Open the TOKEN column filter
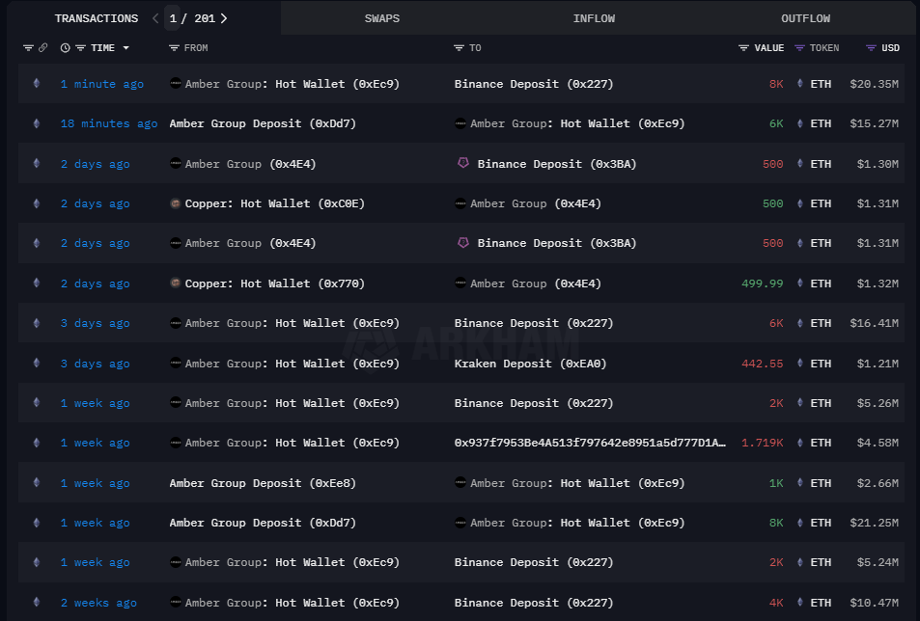920x621 pixels. click(x=799, y=48)
